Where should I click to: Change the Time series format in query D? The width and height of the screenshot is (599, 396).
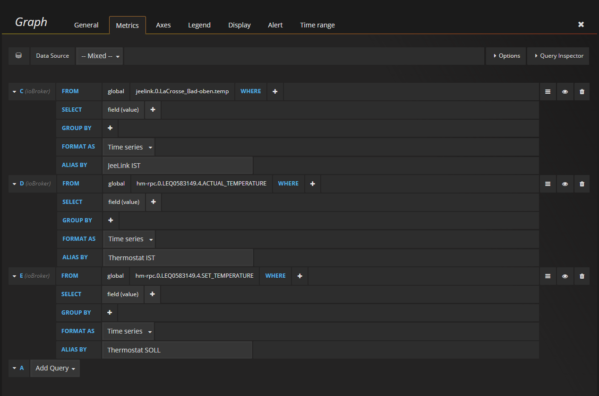point(129,239)
